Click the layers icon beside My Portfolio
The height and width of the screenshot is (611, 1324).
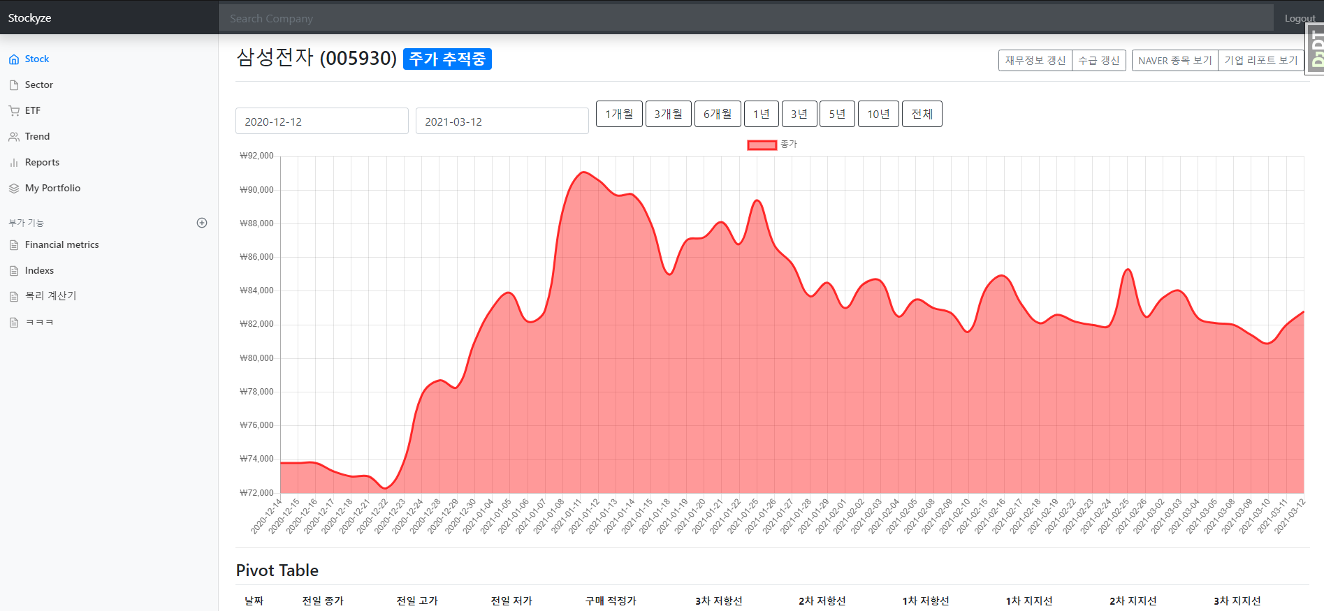[x=14, y=189]
